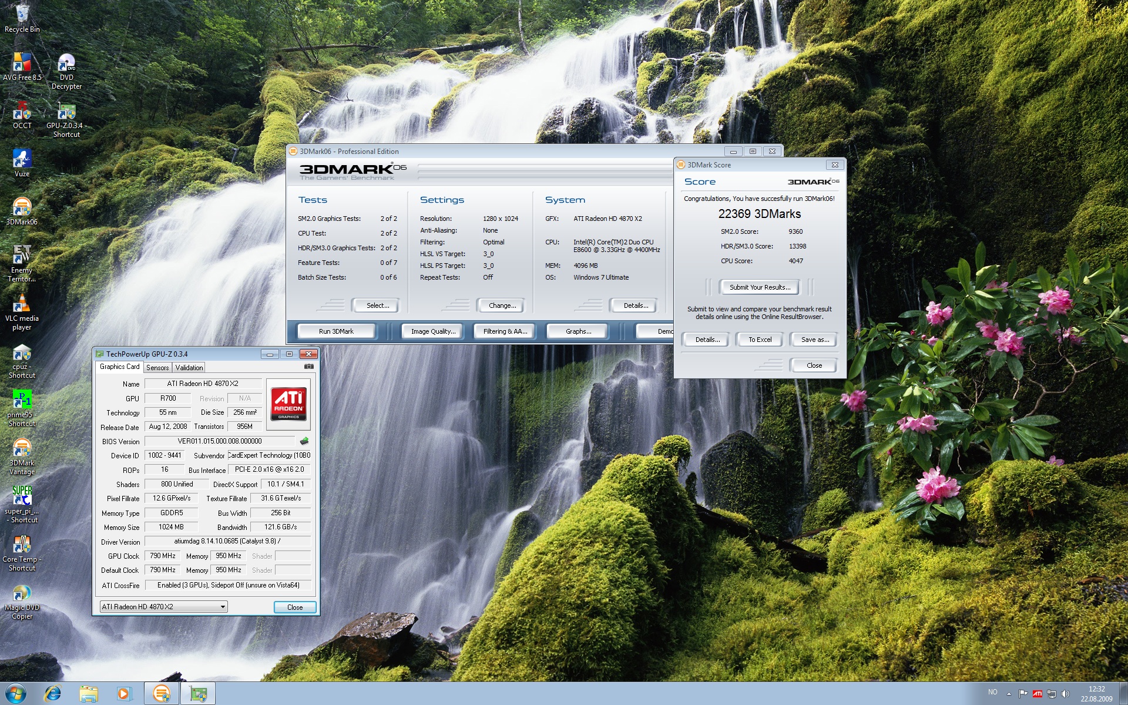Switch to the Graphics Card tab
Image resolution: width=1128 pixels, height=705 pixels.
[120, 367]
